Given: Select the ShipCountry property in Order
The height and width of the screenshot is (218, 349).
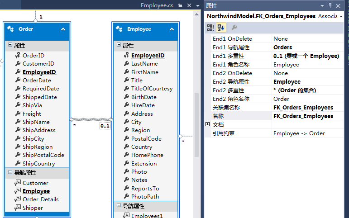Looking at the screenshot, I should point(39,164).
